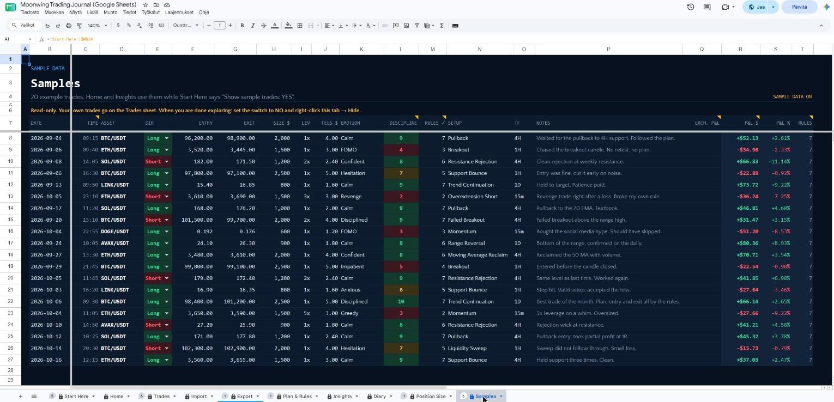Viewport: 834px width, 402px height.
Task: Select the column P header
Action: 608,49
